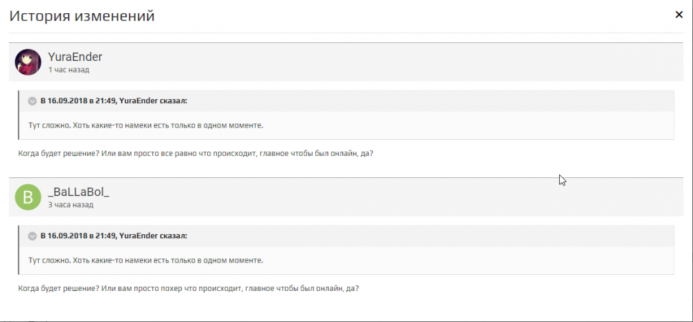Collapse the quote in YuraEnder's revision
The image size is (693, 322).
click(32, 101)
